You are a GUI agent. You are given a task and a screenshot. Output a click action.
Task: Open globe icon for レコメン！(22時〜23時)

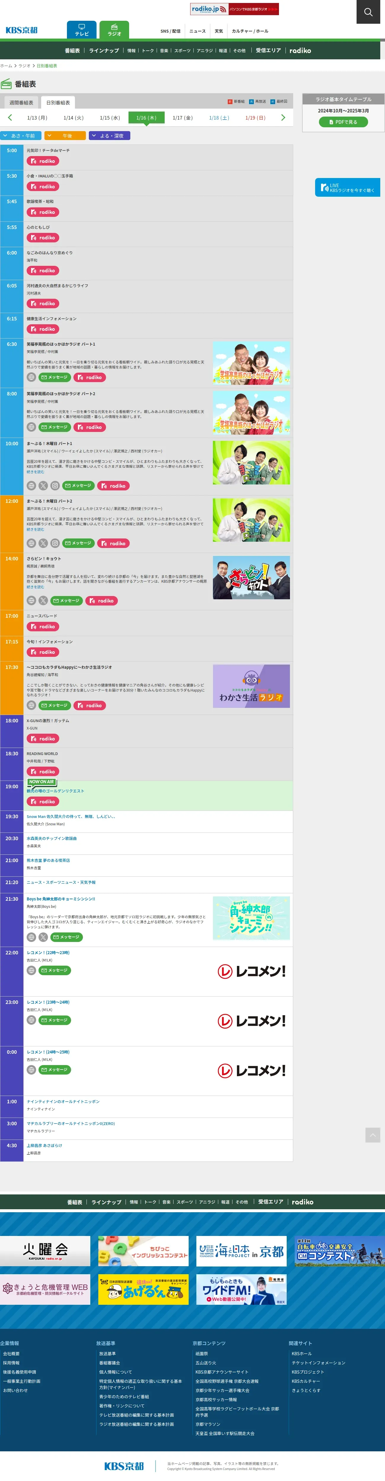click(x=32, y=970)
